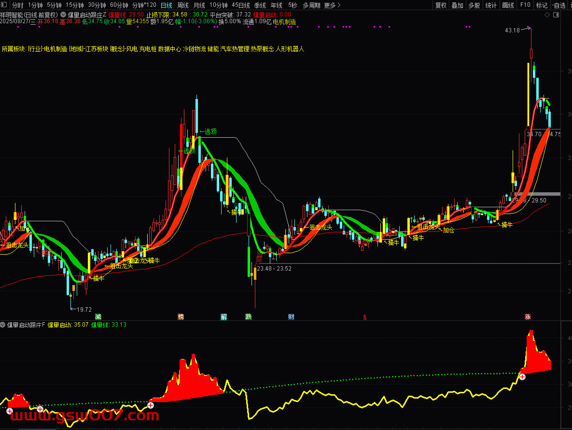Image resolution: width=572 pixels, height=430 pixels.
Task: Click the 冷链物流 concept tag
Action: (194, 49)
